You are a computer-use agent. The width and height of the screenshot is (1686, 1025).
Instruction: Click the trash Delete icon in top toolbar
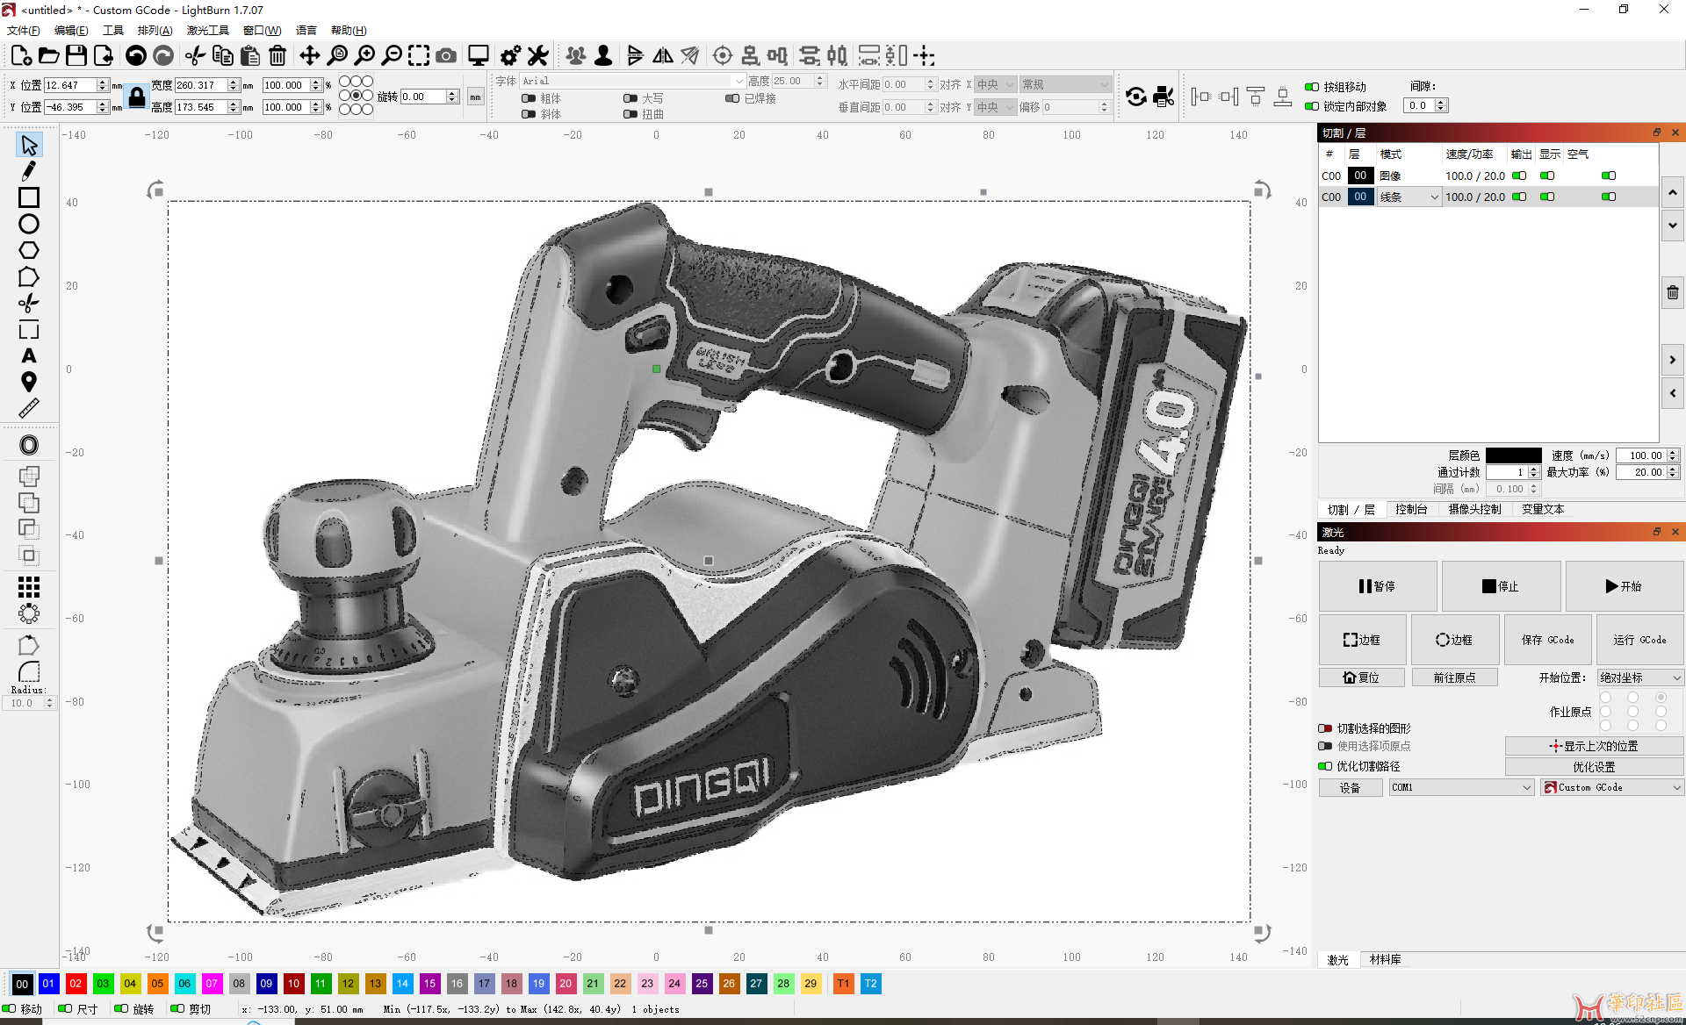(277, 56)
